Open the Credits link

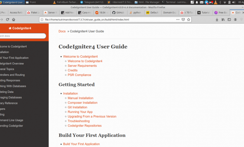click(x=72, y=70)
